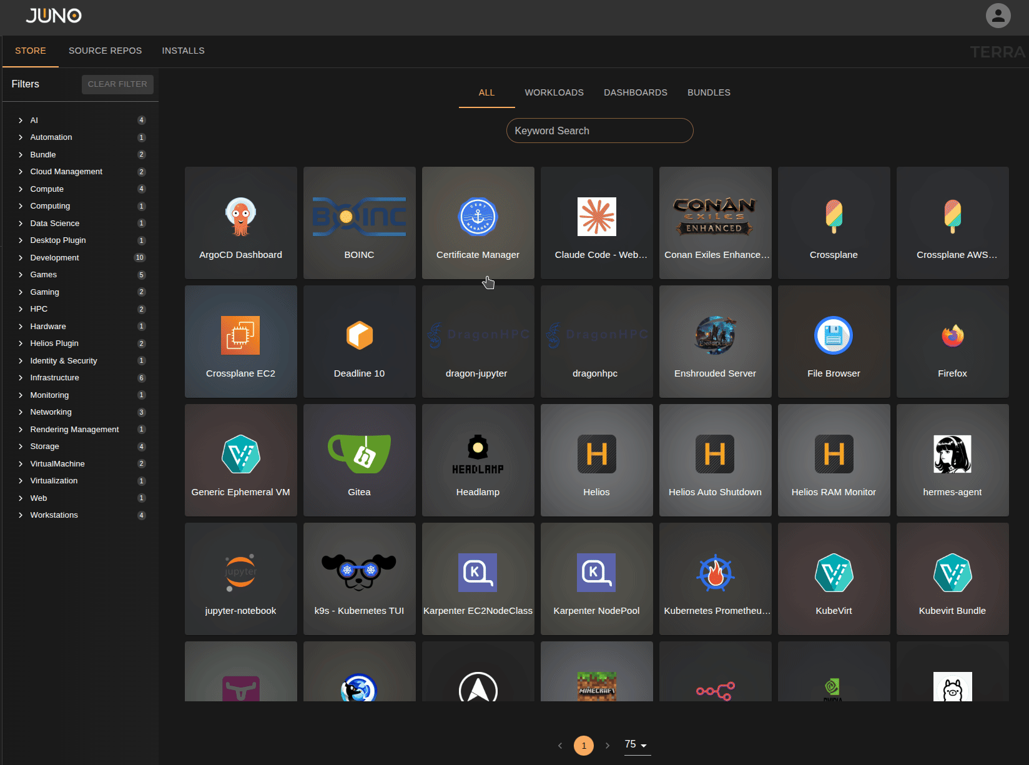The width and height of the screenshot is (1029, 765).
Task: Click the Identity & Security filter label
Action: pyautogui.click(x=64, y=361)
